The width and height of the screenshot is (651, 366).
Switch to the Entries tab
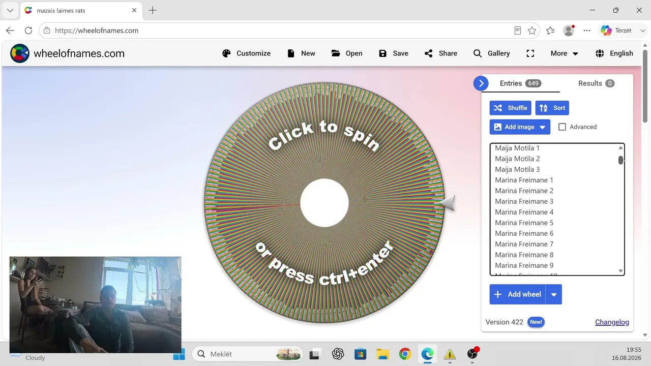(520, 83)
